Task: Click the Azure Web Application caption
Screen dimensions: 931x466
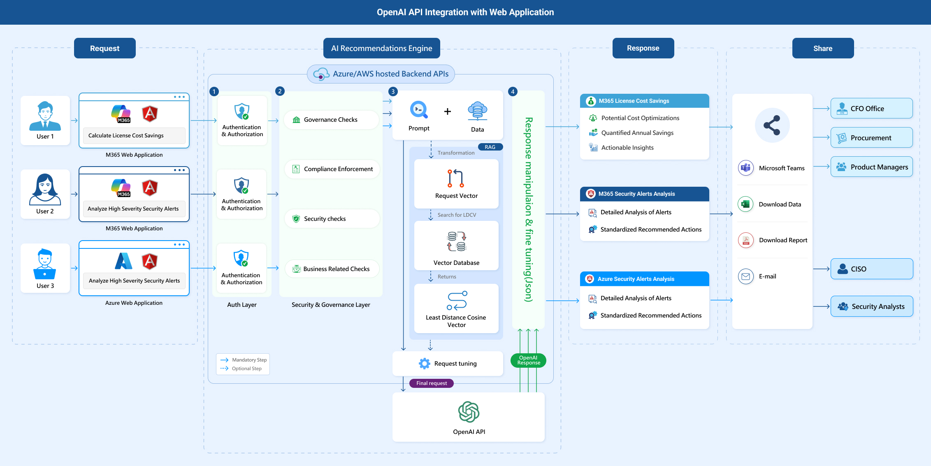Action: pos(134,303)
